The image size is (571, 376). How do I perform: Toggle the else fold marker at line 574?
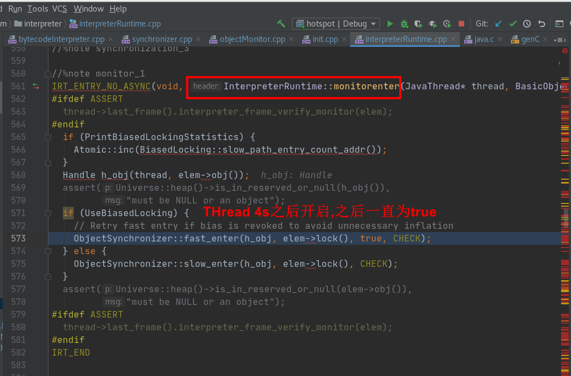tap(48, 251)
